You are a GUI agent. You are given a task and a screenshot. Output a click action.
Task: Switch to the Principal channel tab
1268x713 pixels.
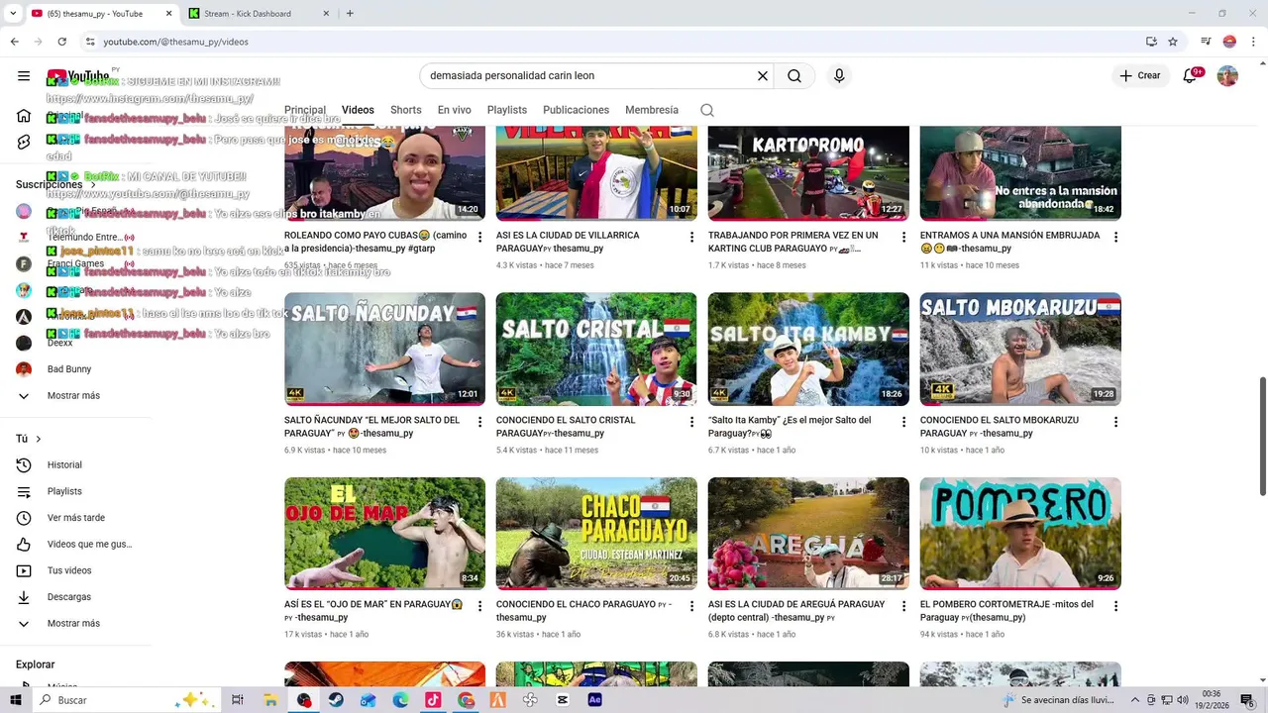coord(305,110)
